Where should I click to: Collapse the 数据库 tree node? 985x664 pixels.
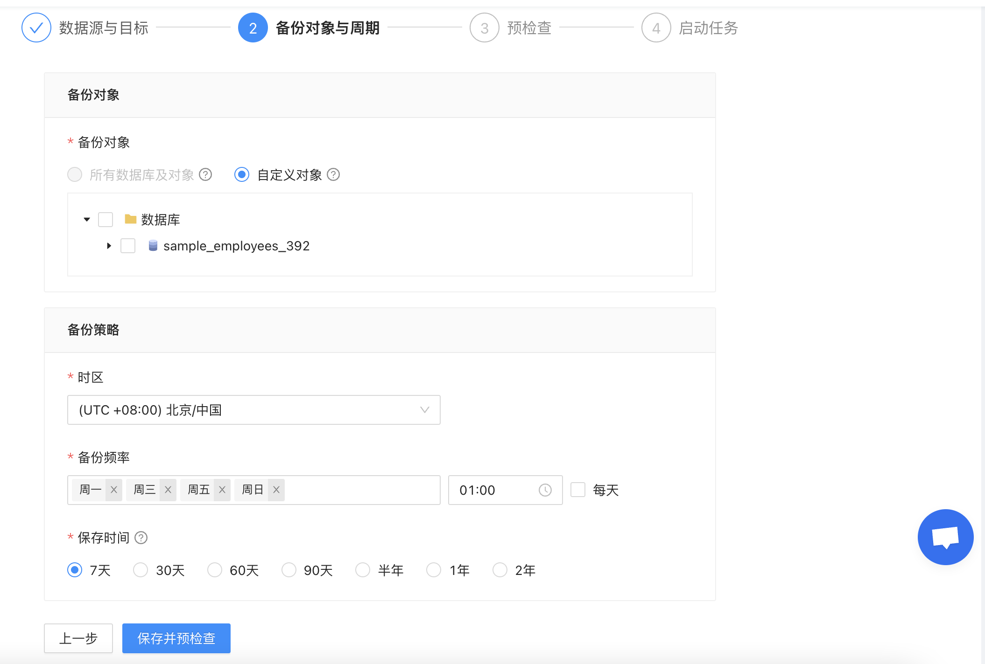pos(86,219)
